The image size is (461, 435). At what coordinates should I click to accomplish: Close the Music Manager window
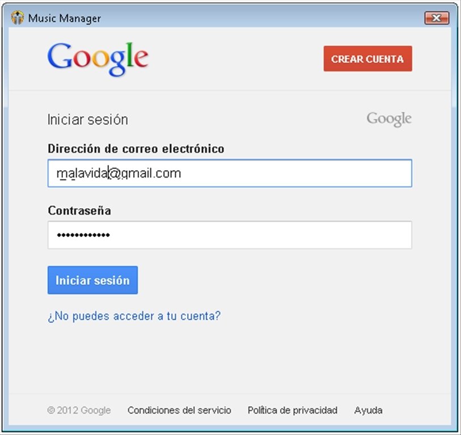[437, 18]
